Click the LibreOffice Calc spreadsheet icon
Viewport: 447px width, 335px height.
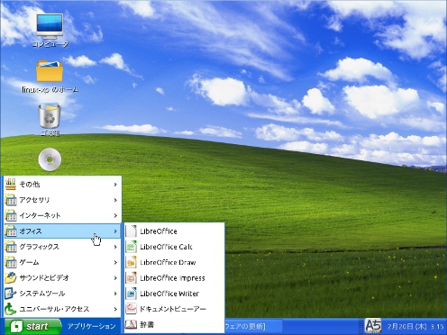131,247
